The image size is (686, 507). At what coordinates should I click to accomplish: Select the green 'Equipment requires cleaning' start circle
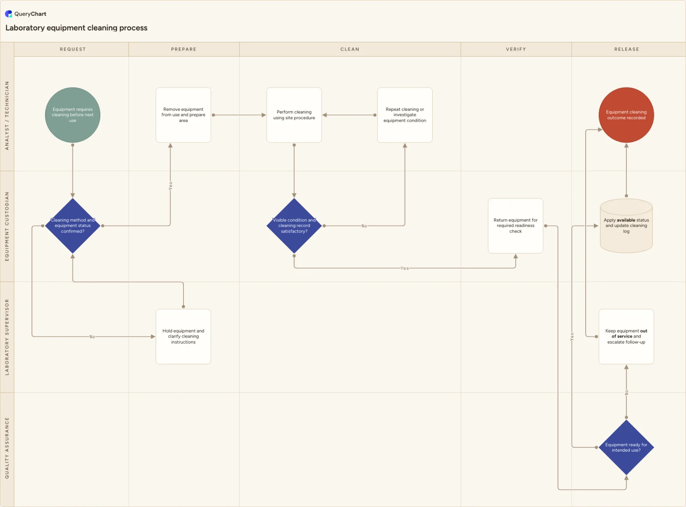(x=72, y=115)
